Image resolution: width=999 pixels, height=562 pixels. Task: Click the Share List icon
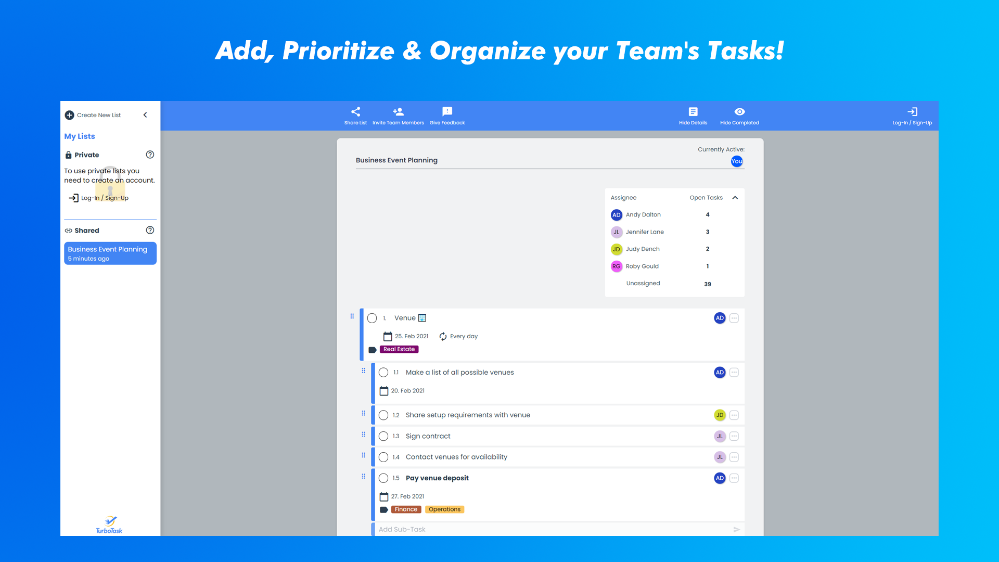[x=355, y=111]
